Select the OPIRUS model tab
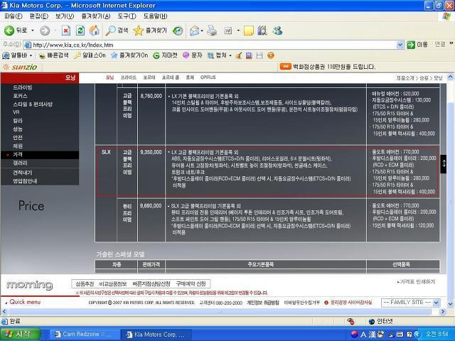The image size is (455, 341). (208, 77)
